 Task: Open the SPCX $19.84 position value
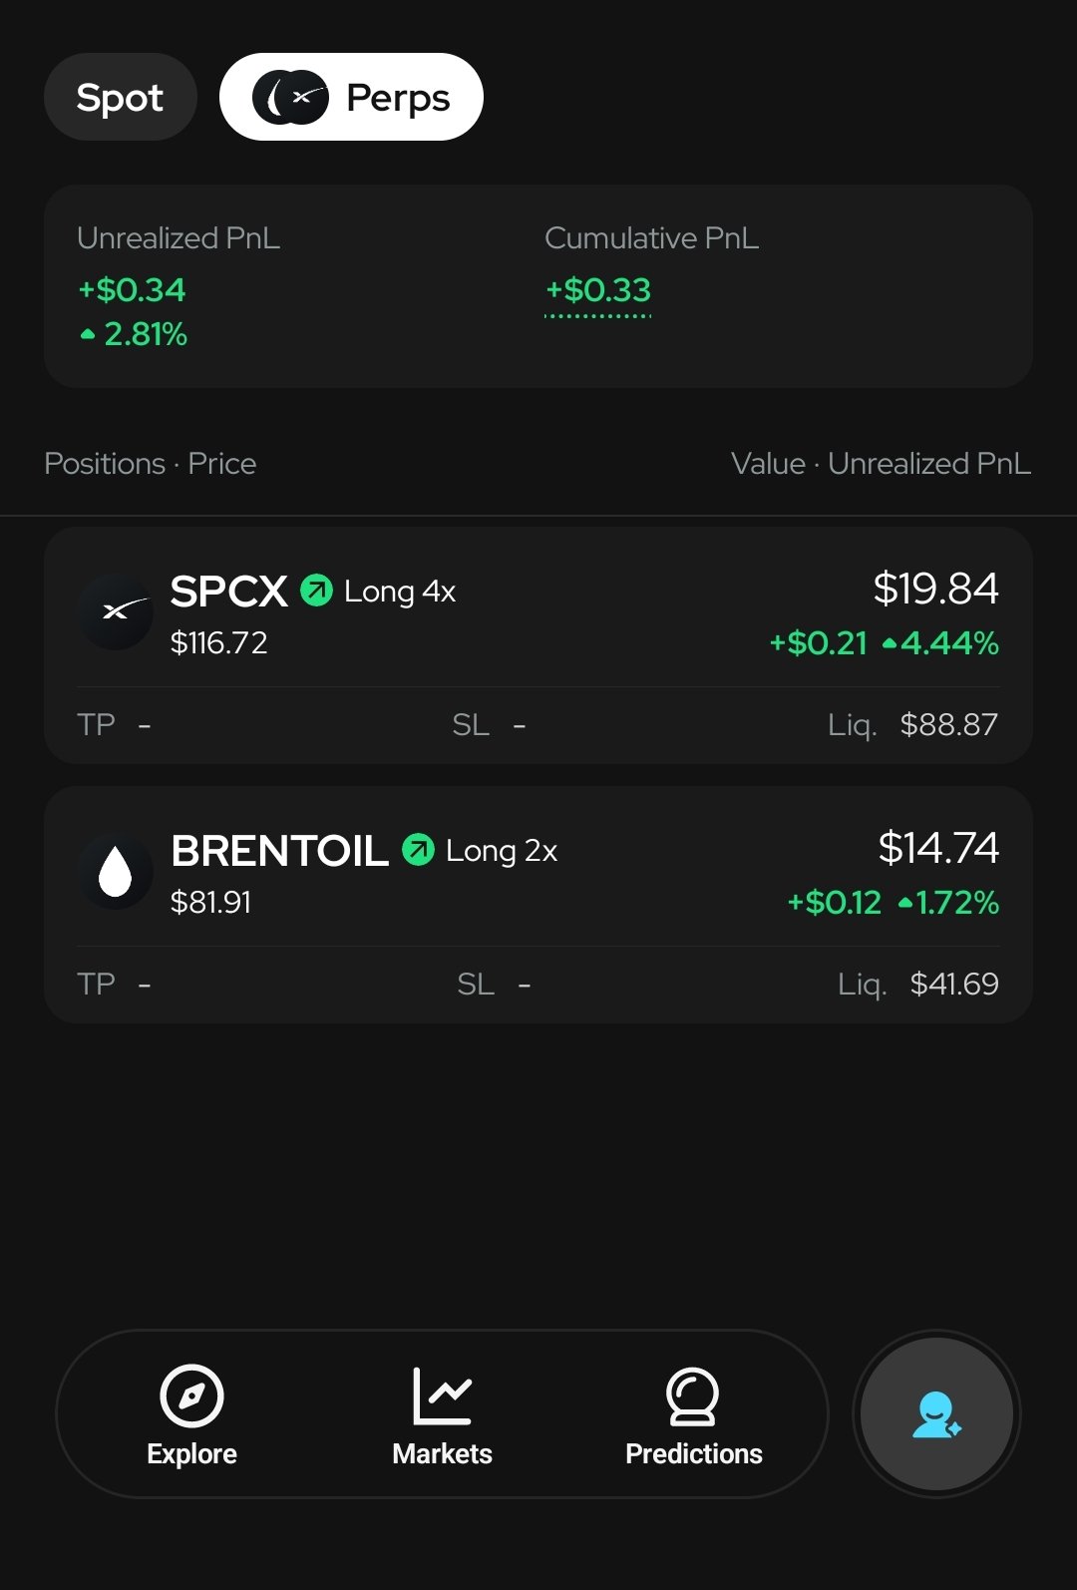(x=935, y=589)
